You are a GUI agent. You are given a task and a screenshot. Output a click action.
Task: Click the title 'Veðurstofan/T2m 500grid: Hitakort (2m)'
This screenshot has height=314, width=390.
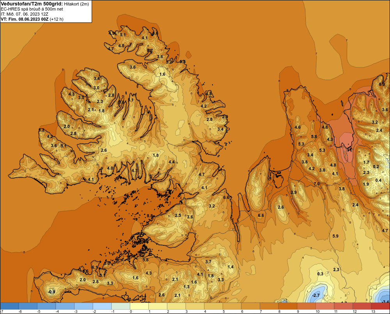pyautogui.click(x=45, y=4)
